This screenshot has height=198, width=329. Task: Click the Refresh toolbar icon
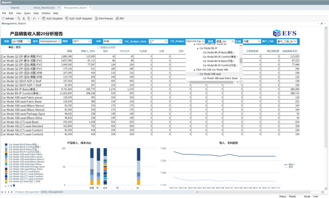3,19
